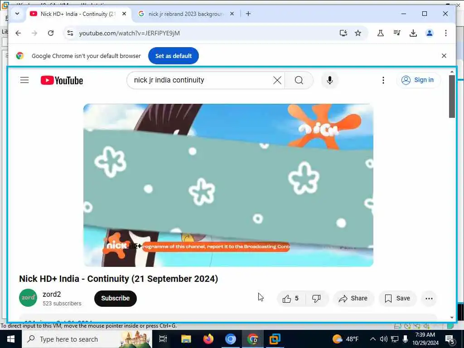Viewport: 464px width, 348px height.
Task: Start voice search with the microphone
Action: click(330, 80)
